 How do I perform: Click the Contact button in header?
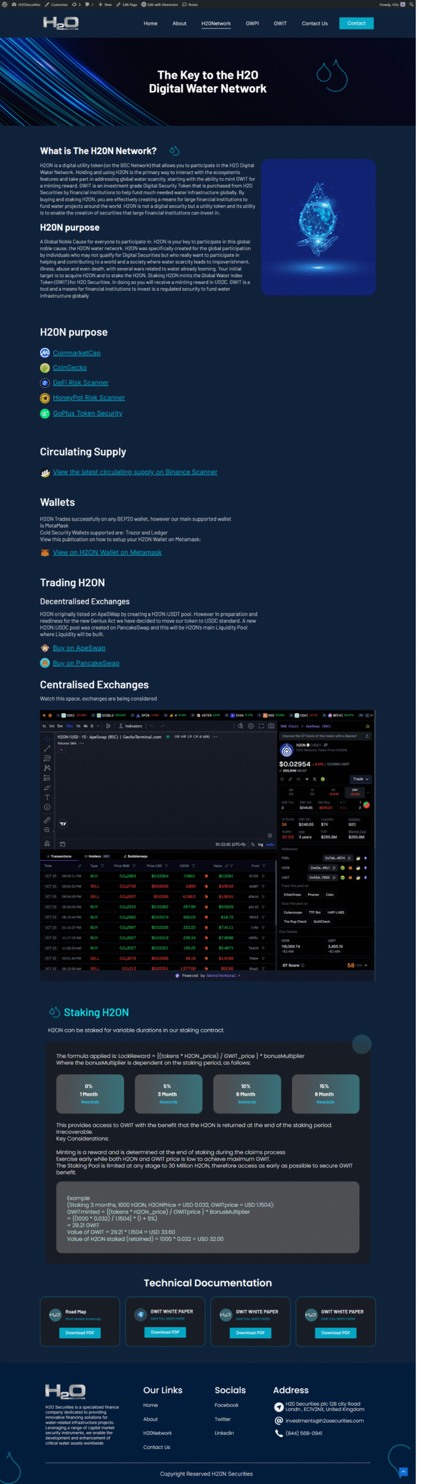coord(356,23)
